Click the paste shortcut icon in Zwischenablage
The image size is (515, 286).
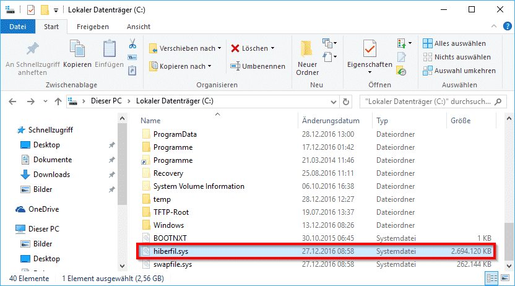(132, 71)
